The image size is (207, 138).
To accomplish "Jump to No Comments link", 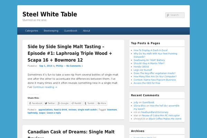I will [x=75, y=66].
